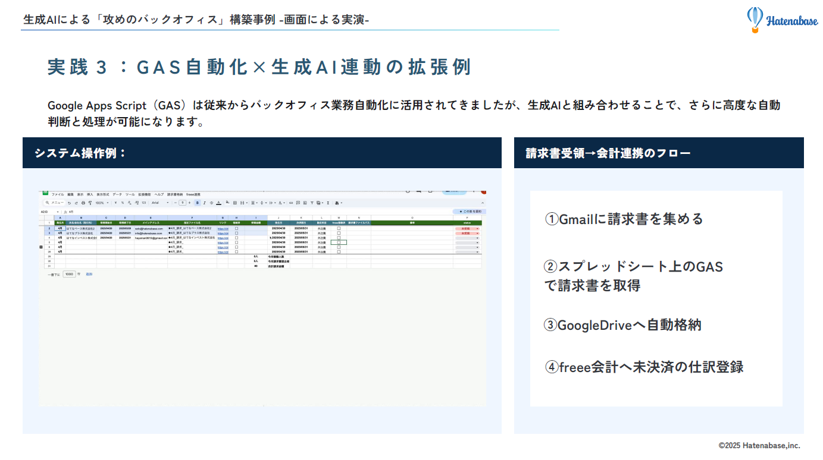Toggle Italic formatting in the toolbar

pyautogui.click(x=204, y=203)
